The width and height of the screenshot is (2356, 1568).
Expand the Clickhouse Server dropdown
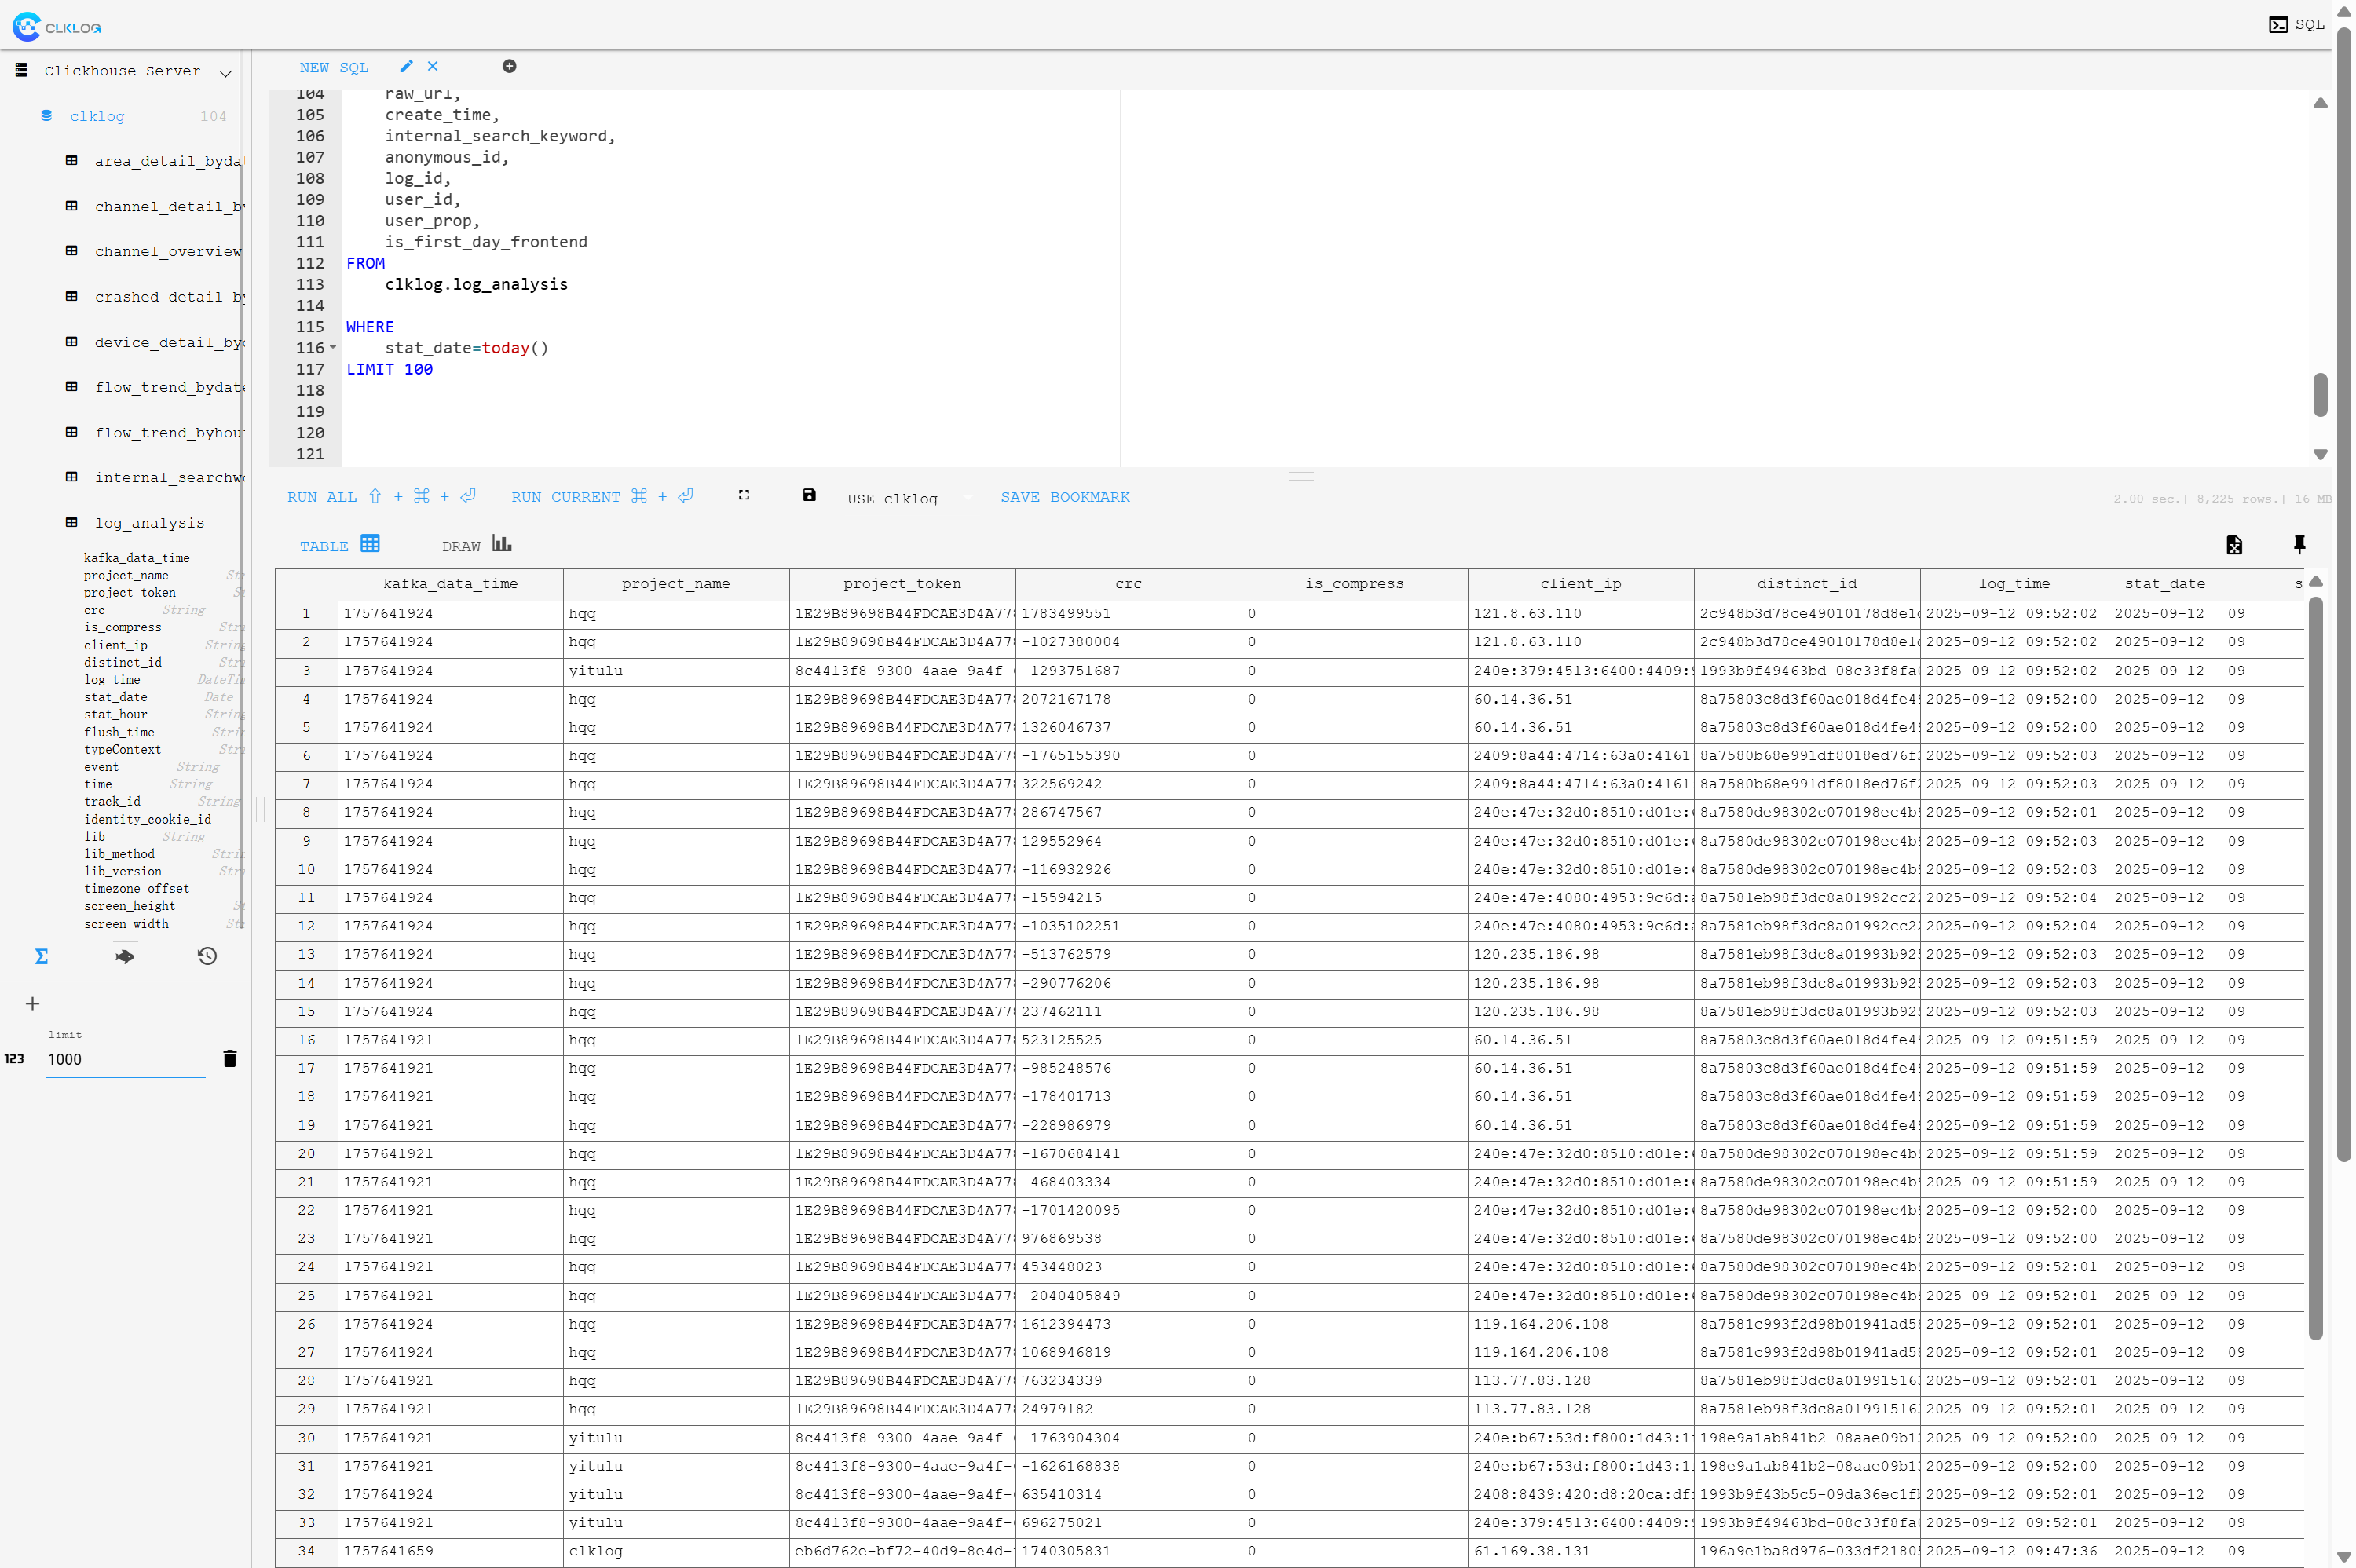point(226,72)
